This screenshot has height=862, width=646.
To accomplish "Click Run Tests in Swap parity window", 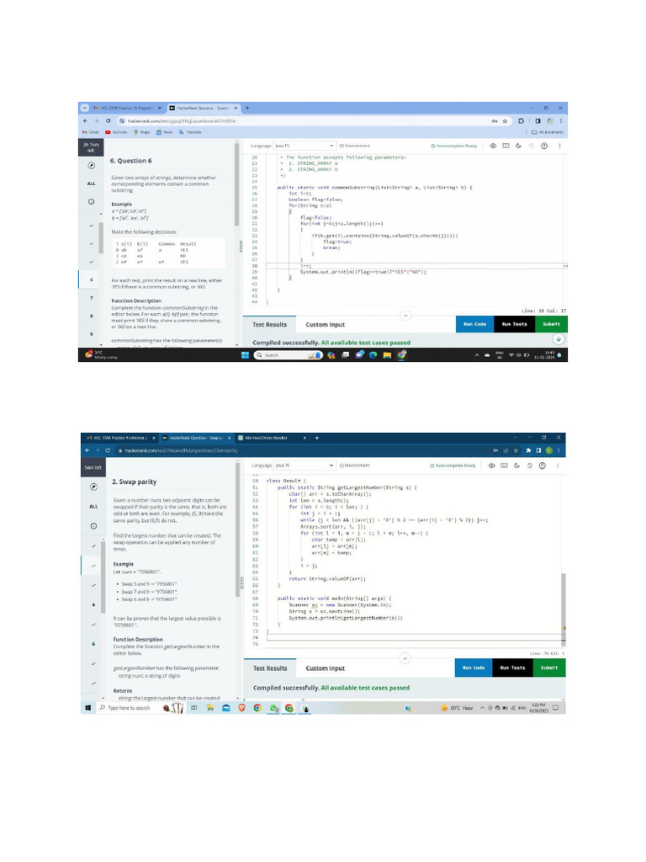I will pos(512,668).
